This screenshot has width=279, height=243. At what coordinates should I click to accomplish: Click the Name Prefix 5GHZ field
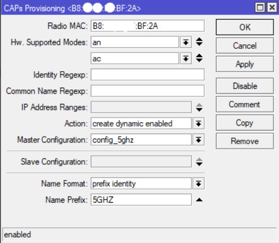(x=141, y=200)
